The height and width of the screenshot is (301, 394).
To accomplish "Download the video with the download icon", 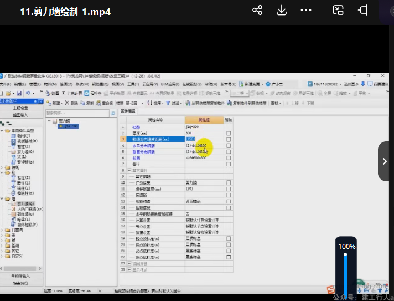I will (282, 11).
